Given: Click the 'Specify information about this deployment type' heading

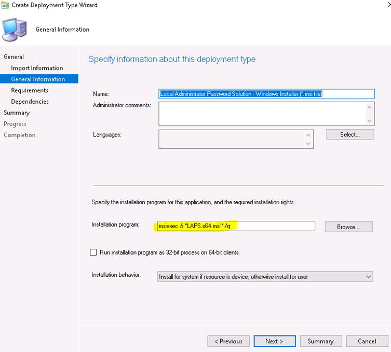Looking at the screenshot, I should click(x=172, y=59).
